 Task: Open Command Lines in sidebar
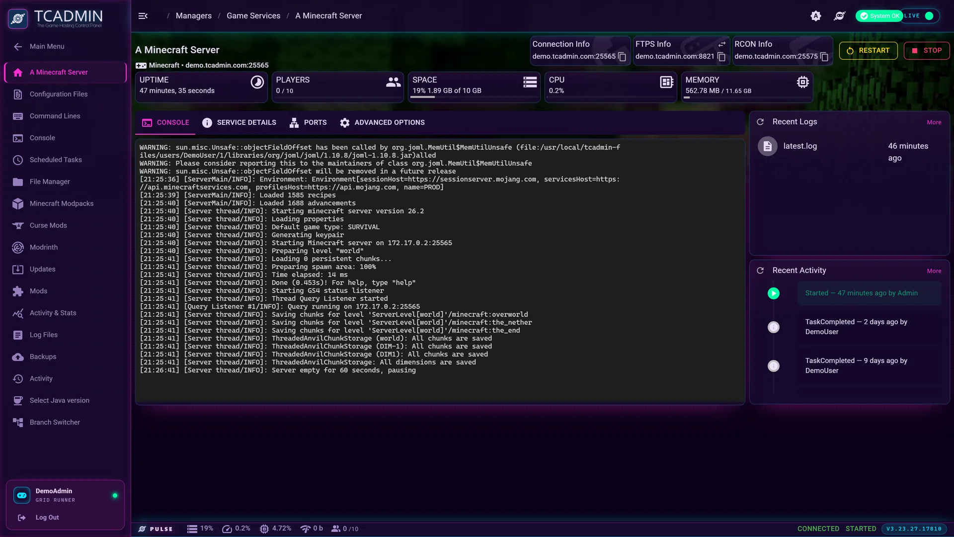[66, 116]
